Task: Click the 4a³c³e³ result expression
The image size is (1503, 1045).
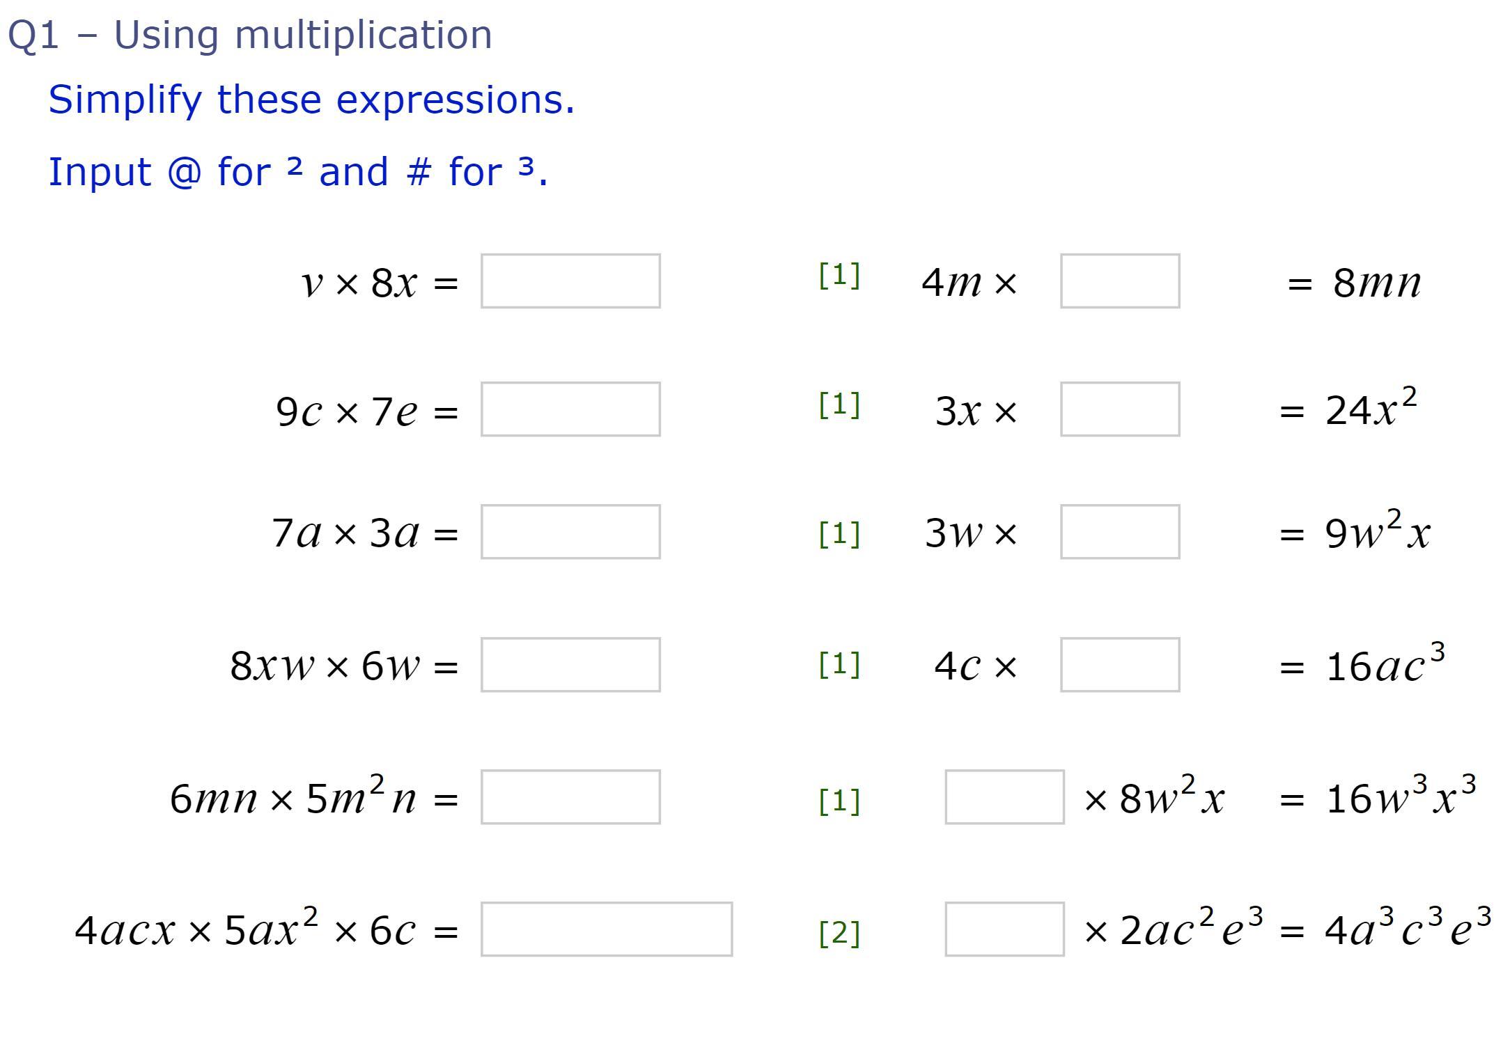Action: (1408, 927)
